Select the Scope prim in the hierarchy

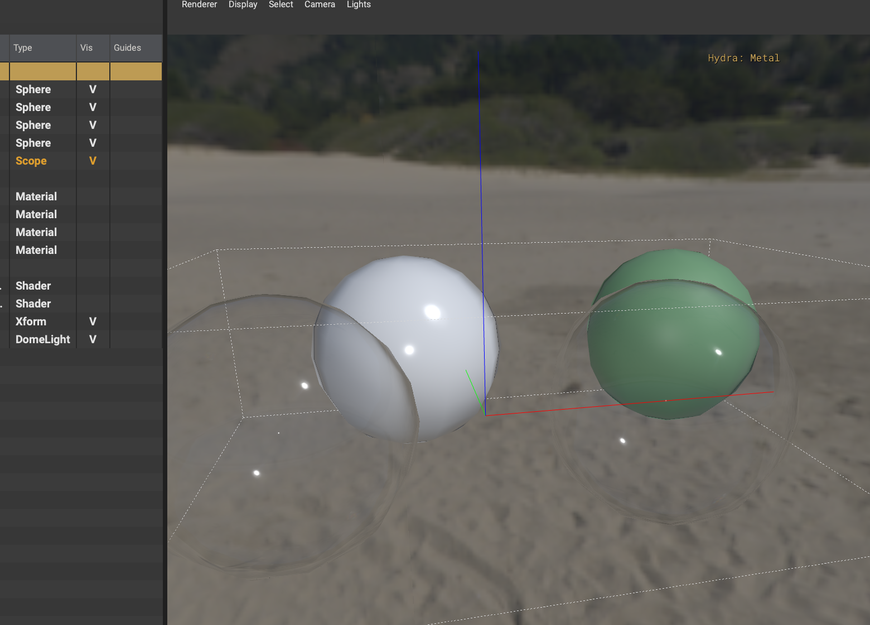[x=31, y=161]
